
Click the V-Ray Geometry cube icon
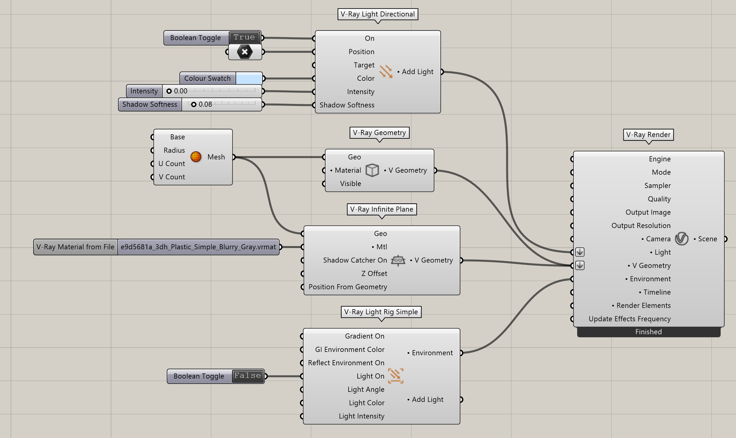372,170
